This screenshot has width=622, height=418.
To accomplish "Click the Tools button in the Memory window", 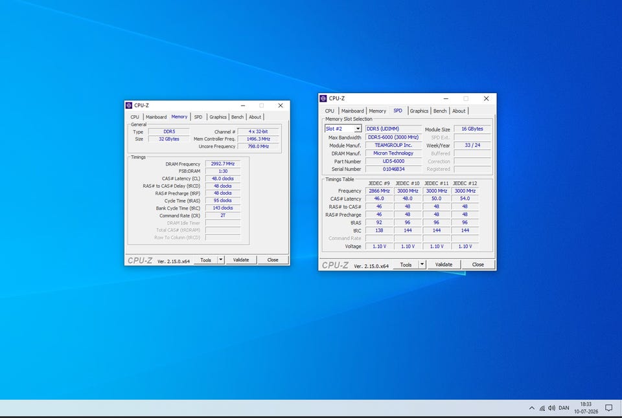I will (205, 260).
